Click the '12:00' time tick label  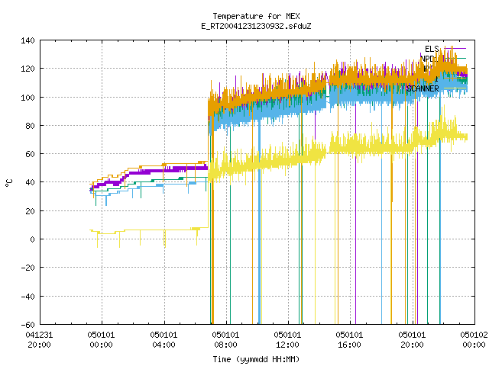click(287, 345)
